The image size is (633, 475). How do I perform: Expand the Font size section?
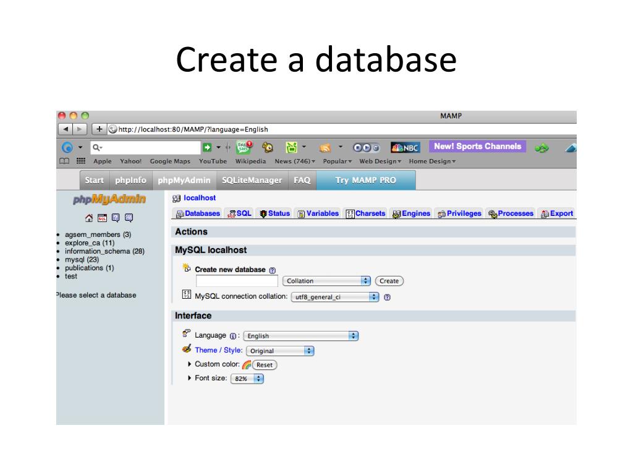189,378
